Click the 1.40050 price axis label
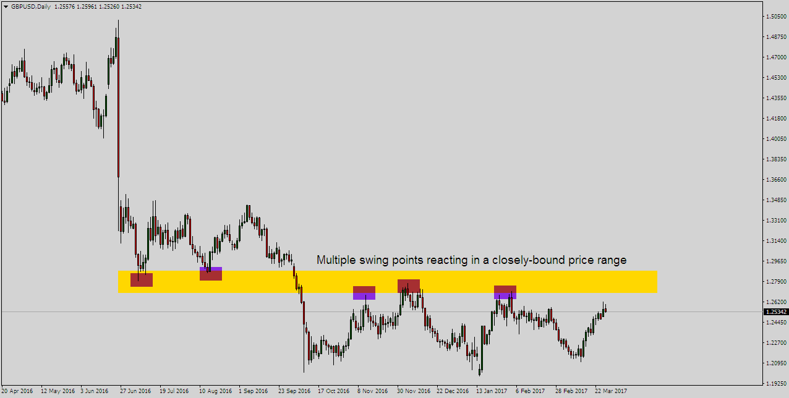 click(775, 139)
